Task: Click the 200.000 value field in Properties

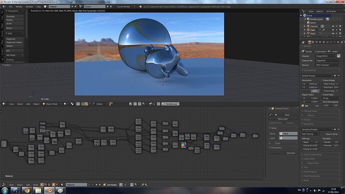Action: [x=283, y=153]
